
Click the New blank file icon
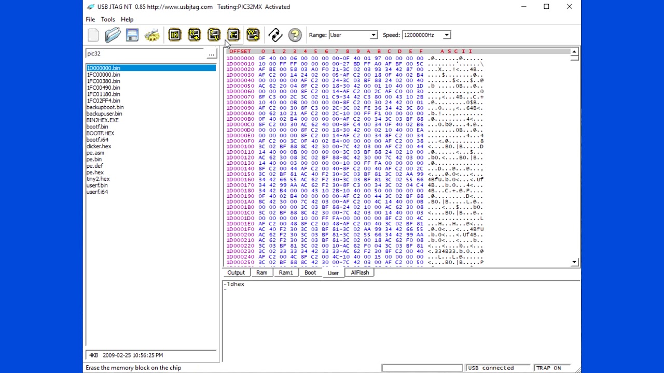coord(93,35)
